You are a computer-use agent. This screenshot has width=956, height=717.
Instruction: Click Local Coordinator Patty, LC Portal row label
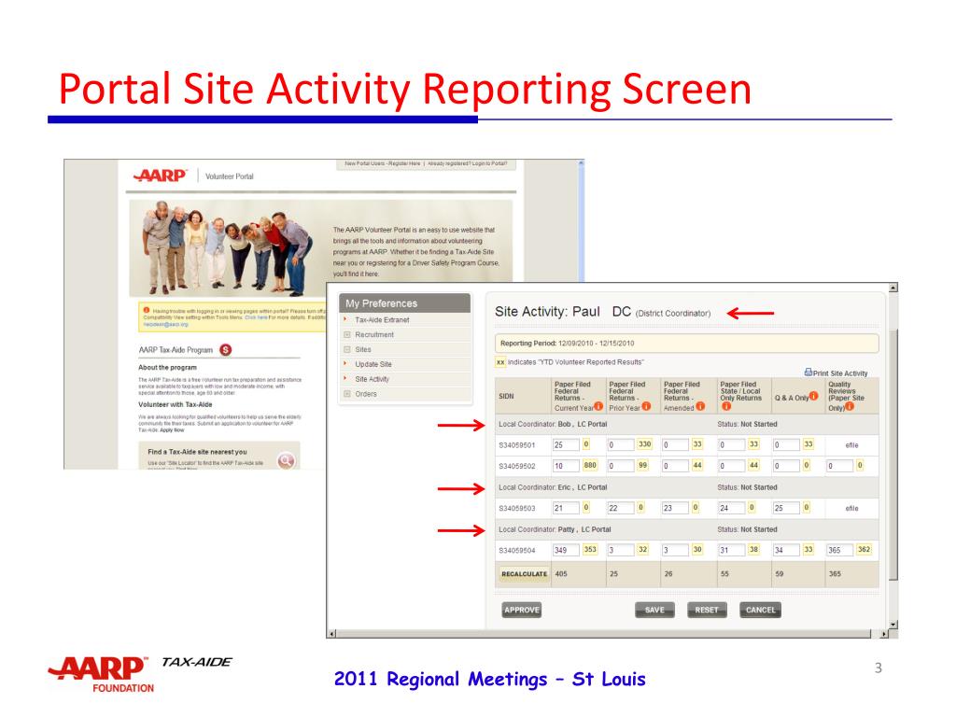(x=555, y=529)
